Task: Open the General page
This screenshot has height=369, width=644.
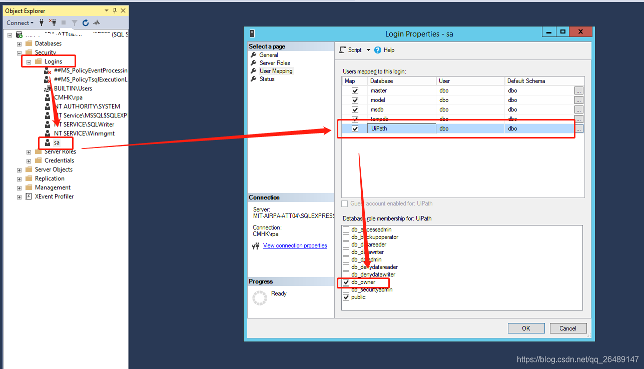Action: [x=269, y=55]
